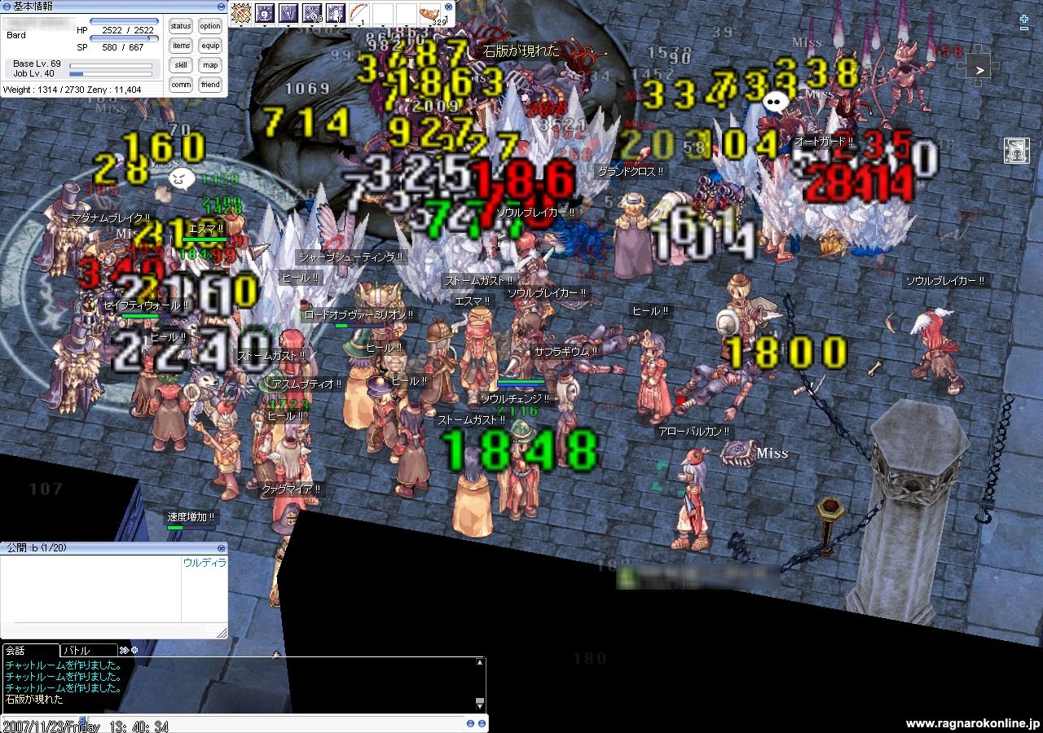The height and width of the screenshot is (733, 1043).
Task: Use the hotbar item with count 329
Action: (430, 14)
